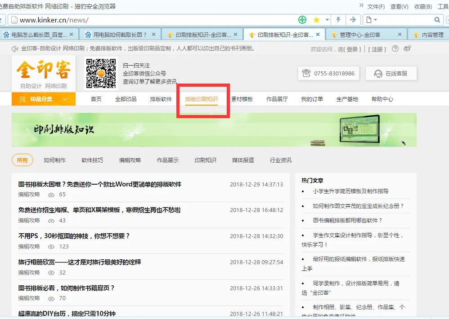
Task: Open the 文件(F) browser menu
Action: tap(376, 6)
